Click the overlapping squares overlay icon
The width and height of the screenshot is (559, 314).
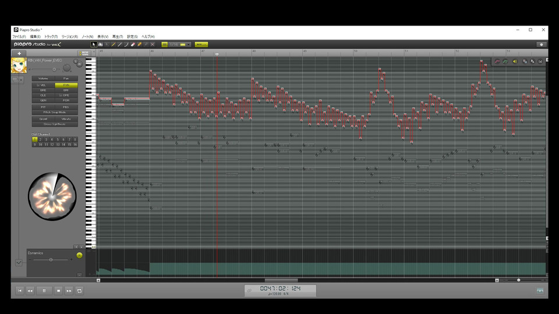[x=525, y=62]
